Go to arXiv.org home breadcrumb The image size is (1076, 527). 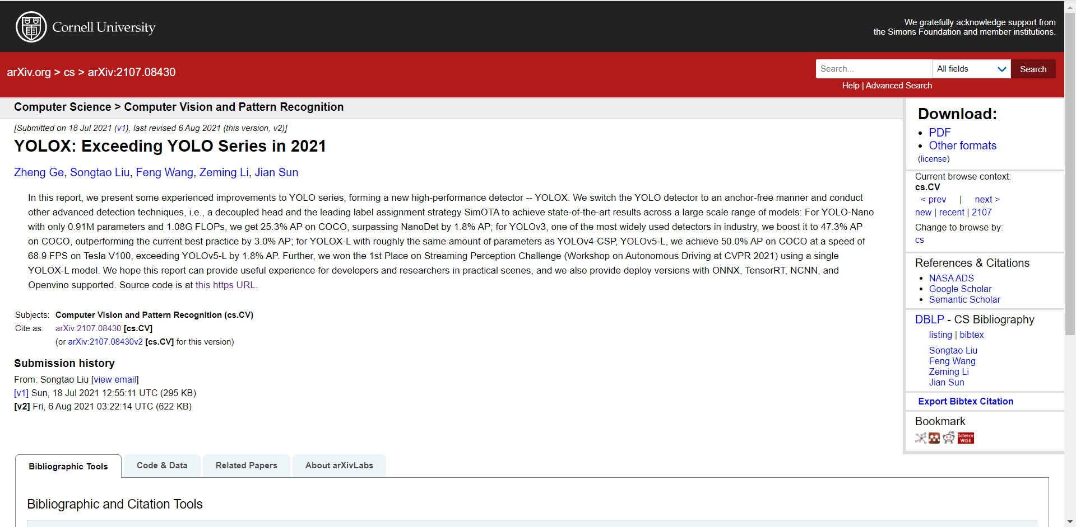29,72
